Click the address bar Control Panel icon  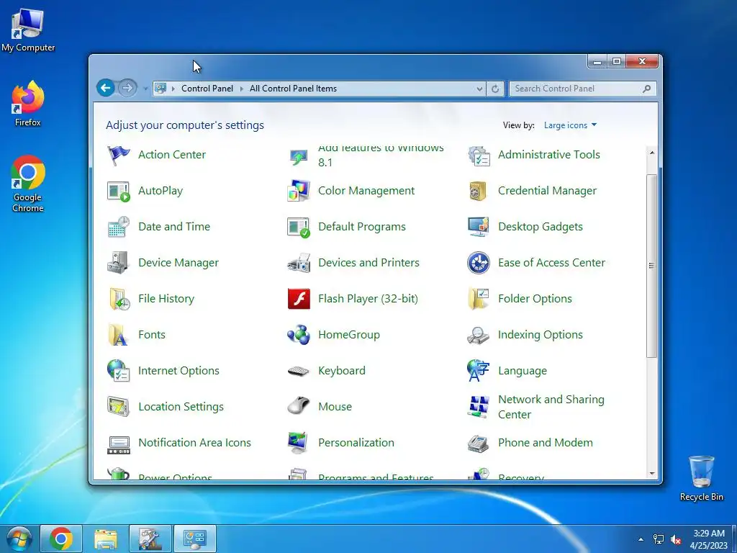pos(160,89)
